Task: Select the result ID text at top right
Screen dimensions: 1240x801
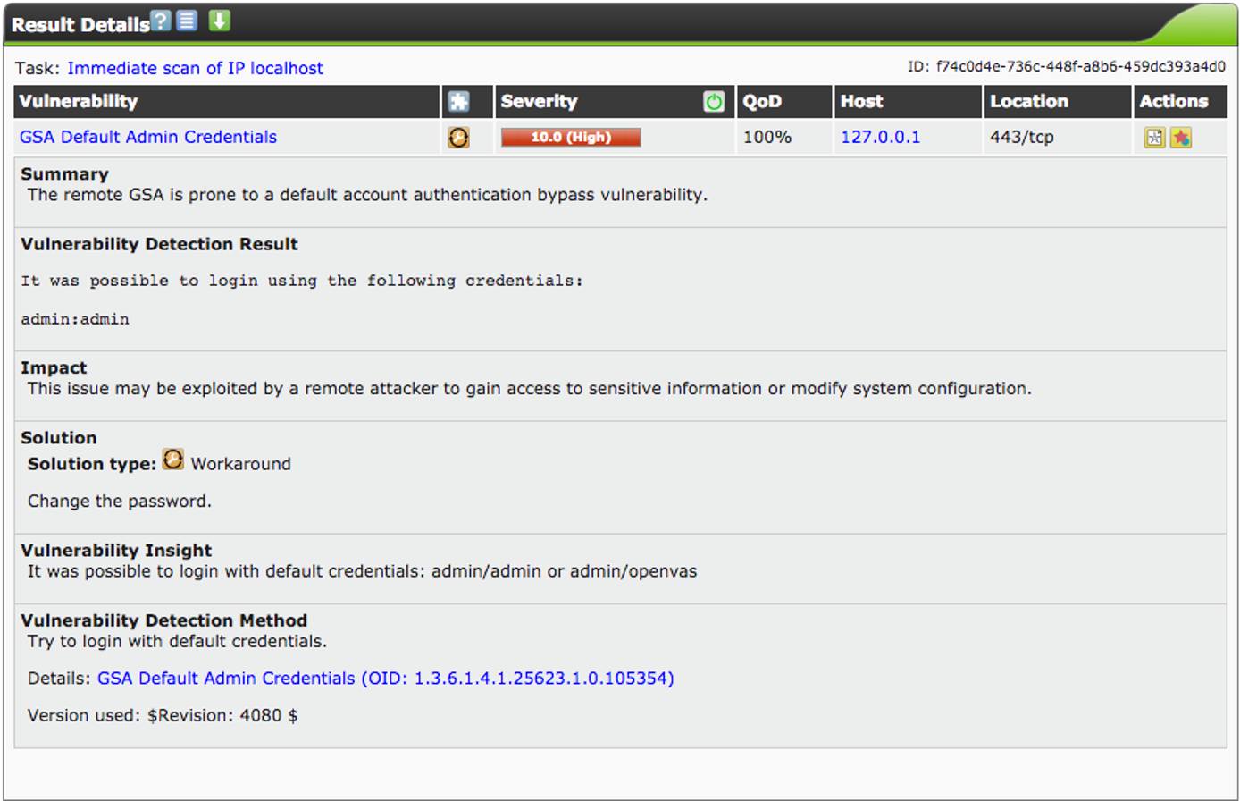Action: [1068, 66]
